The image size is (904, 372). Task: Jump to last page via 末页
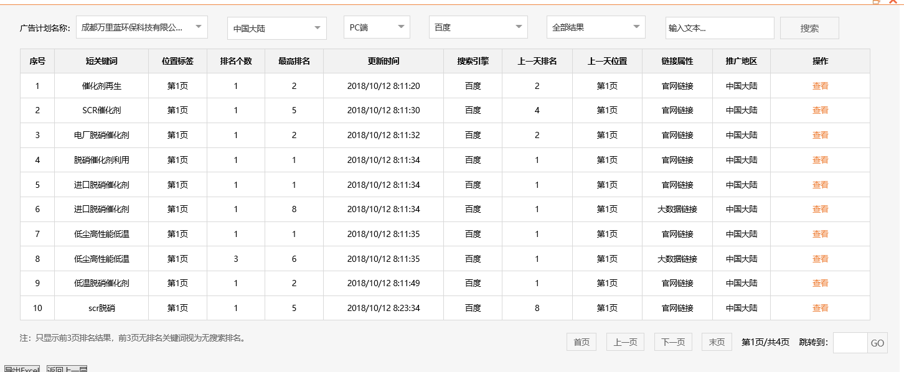tap(716, 342)
